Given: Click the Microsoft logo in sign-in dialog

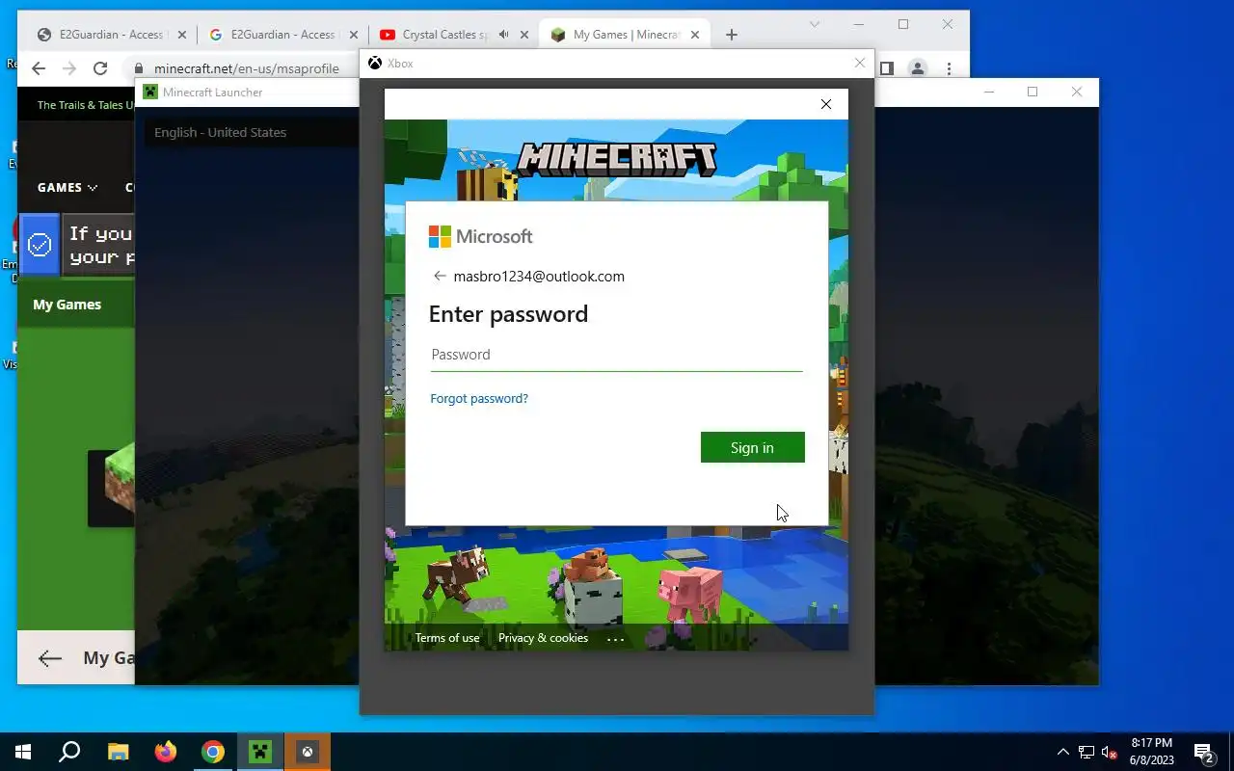Looking at the screenshot, I should pyautogui.click(x=480, y=236).
